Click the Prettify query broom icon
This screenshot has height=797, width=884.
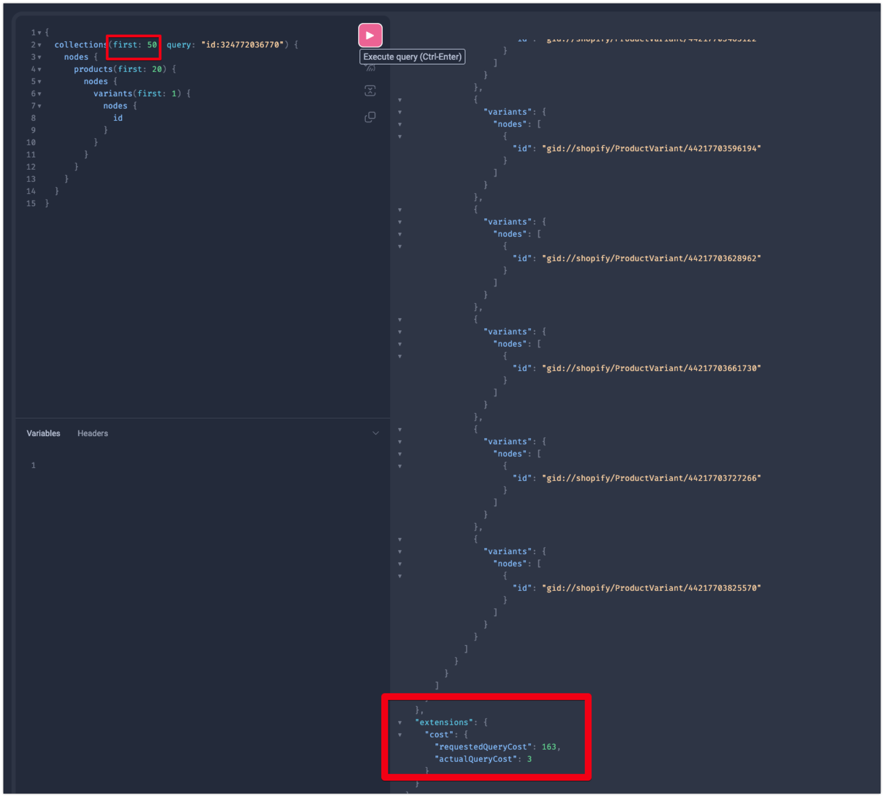point(370,68)
